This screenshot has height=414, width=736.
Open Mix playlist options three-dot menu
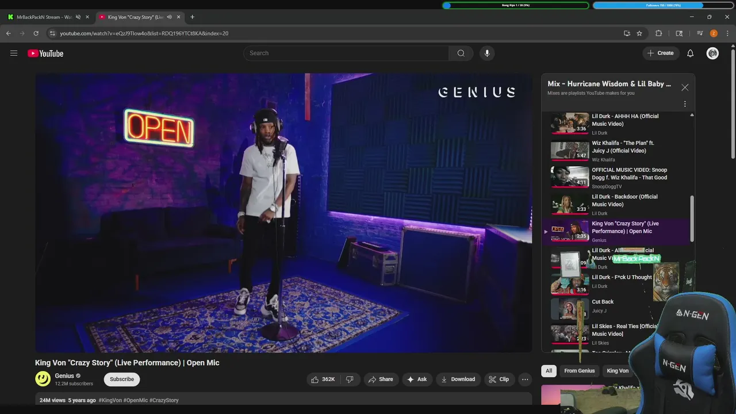685,104
